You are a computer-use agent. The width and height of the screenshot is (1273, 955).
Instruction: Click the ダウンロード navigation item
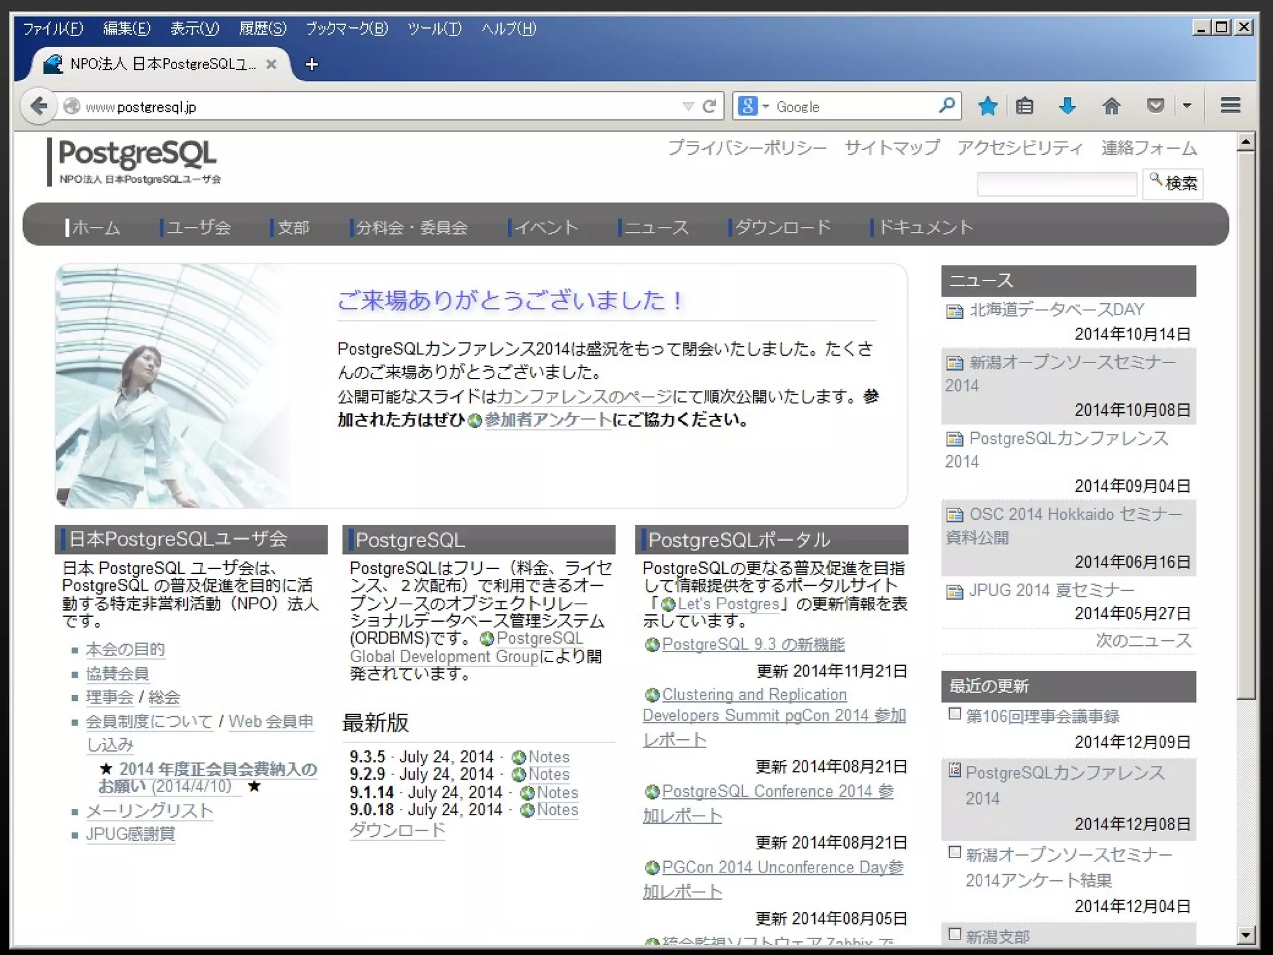pyautogui.click(x=782, y=227)
